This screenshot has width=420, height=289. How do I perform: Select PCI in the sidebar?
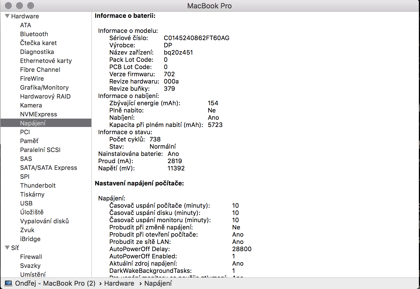coord(25,132)
